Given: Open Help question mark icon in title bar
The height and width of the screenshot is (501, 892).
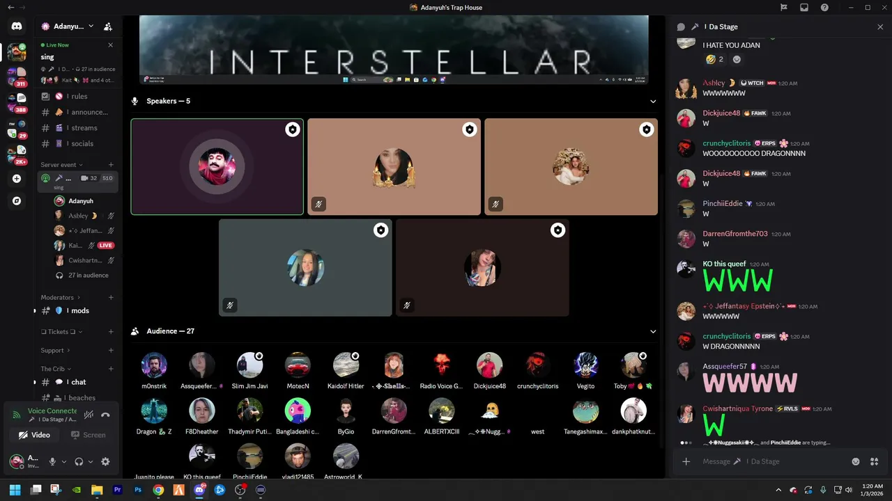Looking at the screenshot, I should click(824, 8).
